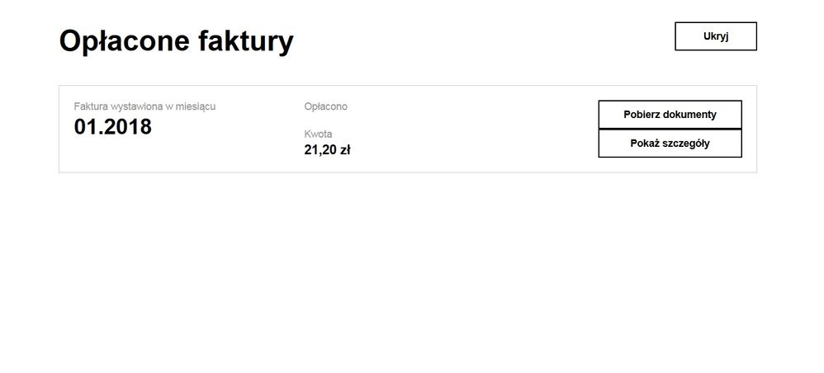The image size is (824, 373).
Task: Collapse the paid invoices list via Ukryj
Action: [715, 36]
